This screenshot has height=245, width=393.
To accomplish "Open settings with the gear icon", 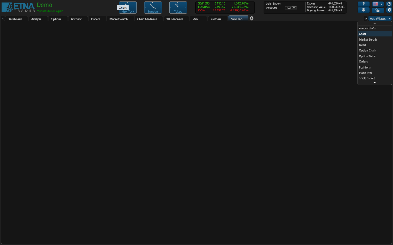I will [389, 10].
